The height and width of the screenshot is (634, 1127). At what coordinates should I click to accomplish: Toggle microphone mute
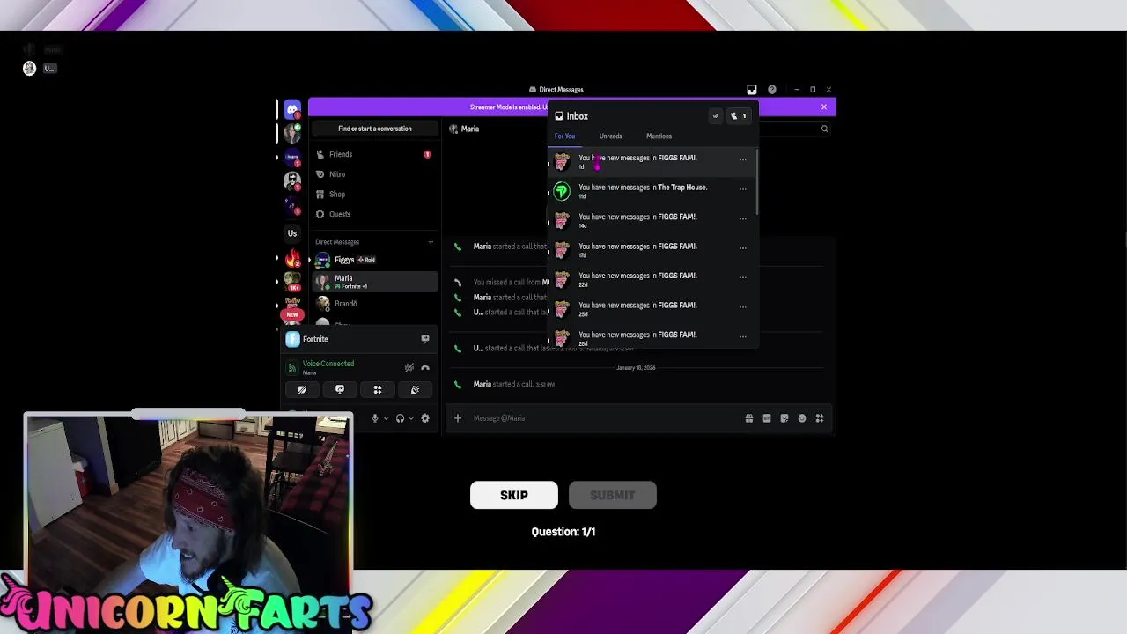coord(375,418)
